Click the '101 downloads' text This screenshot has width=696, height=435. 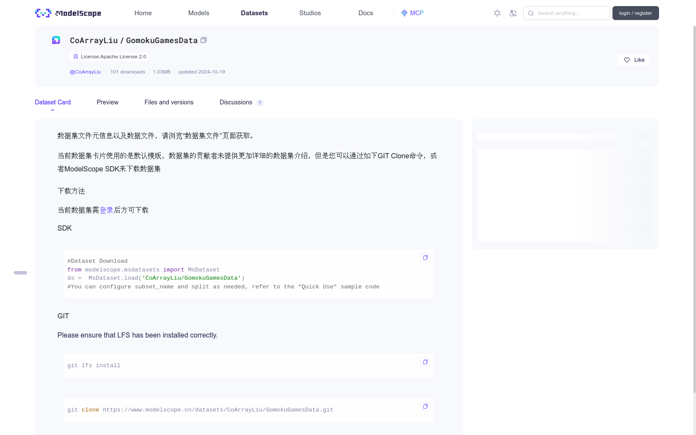127,72
